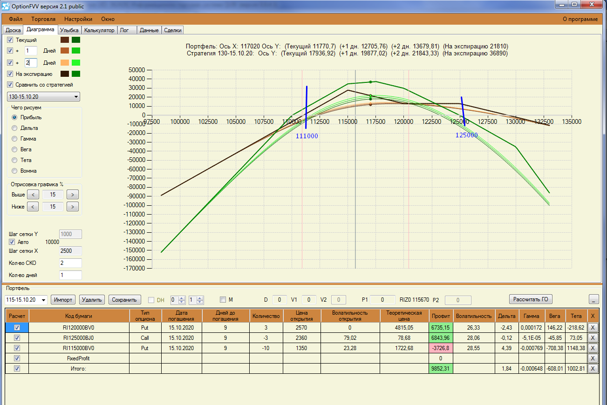This screenshot has height=405, width=607.
Task: Select the 'Дельта' radio button
Action: point(15,128)
